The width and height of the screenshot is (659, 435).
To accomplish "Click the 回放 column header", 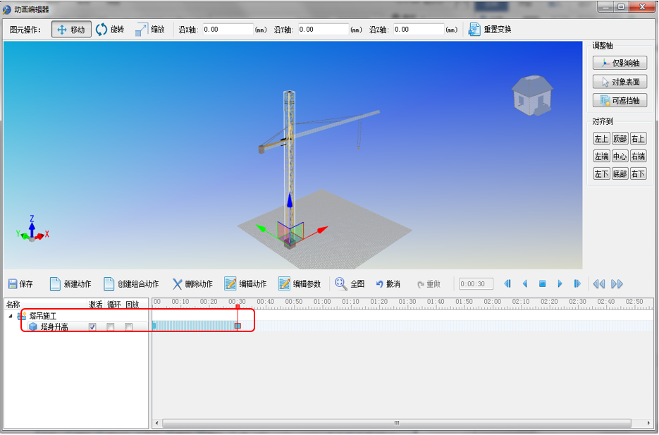I will (133, 305).
